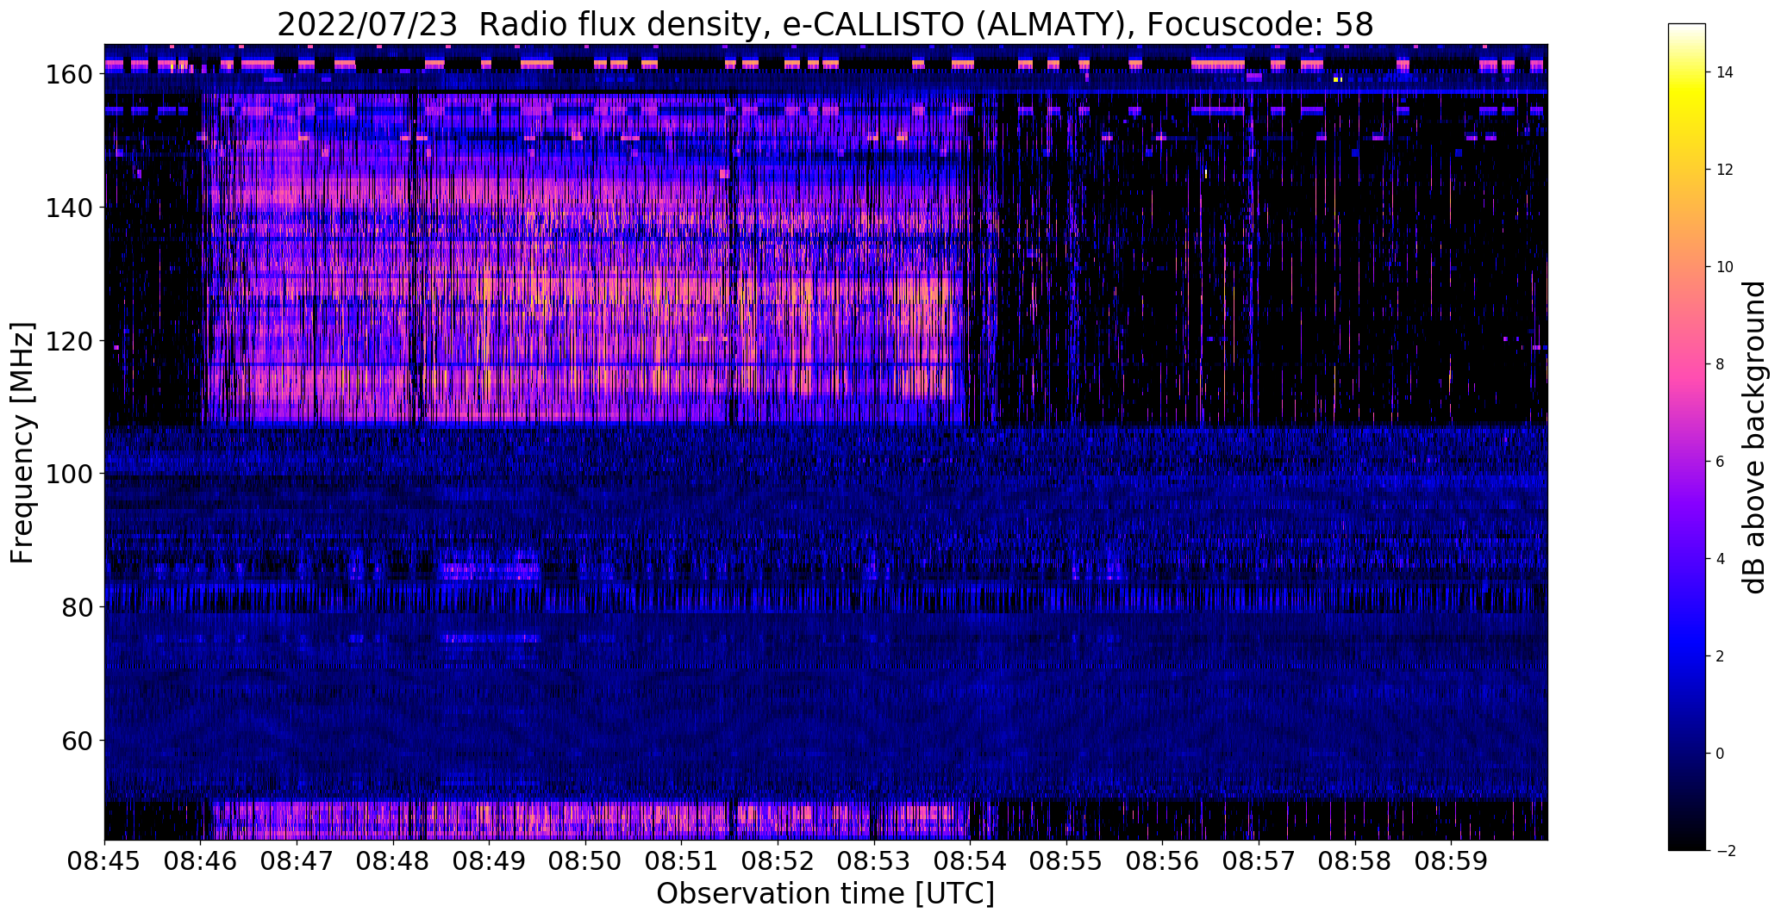1781x919 pixels.
Task: Click the colorbar tick label 6
Action: pyautogui.click(x=1720, y=463)
